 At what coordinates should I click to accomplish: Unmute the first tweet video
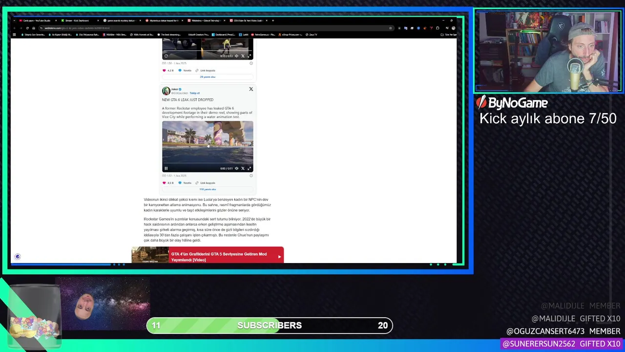point(236,56)
